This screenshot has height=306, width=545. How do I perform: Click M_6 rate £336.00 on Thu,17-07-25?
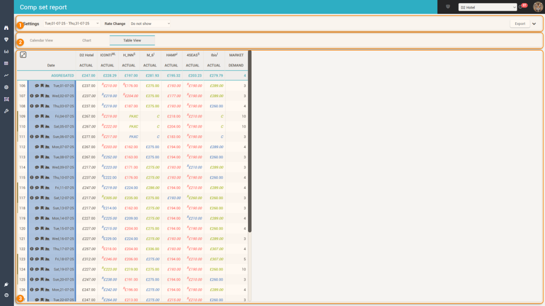[x=153, y=249]
